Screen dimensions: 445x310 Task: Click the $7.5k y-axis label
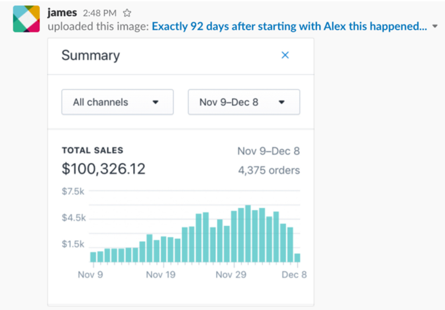(73, 191)
